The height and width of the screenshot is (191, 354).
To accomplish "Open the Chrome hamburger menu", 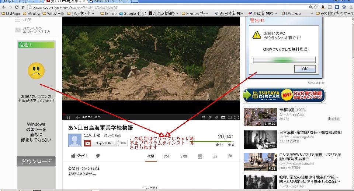I will click(351, 7).
